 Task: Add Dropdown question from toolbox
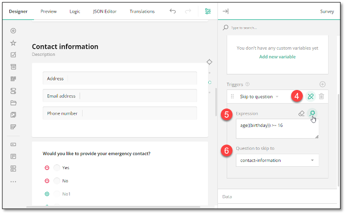coord(13,67)
